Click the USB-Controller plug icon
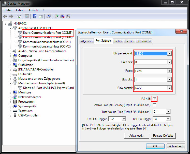Screen dimensions: 190x154 (15, 115)
